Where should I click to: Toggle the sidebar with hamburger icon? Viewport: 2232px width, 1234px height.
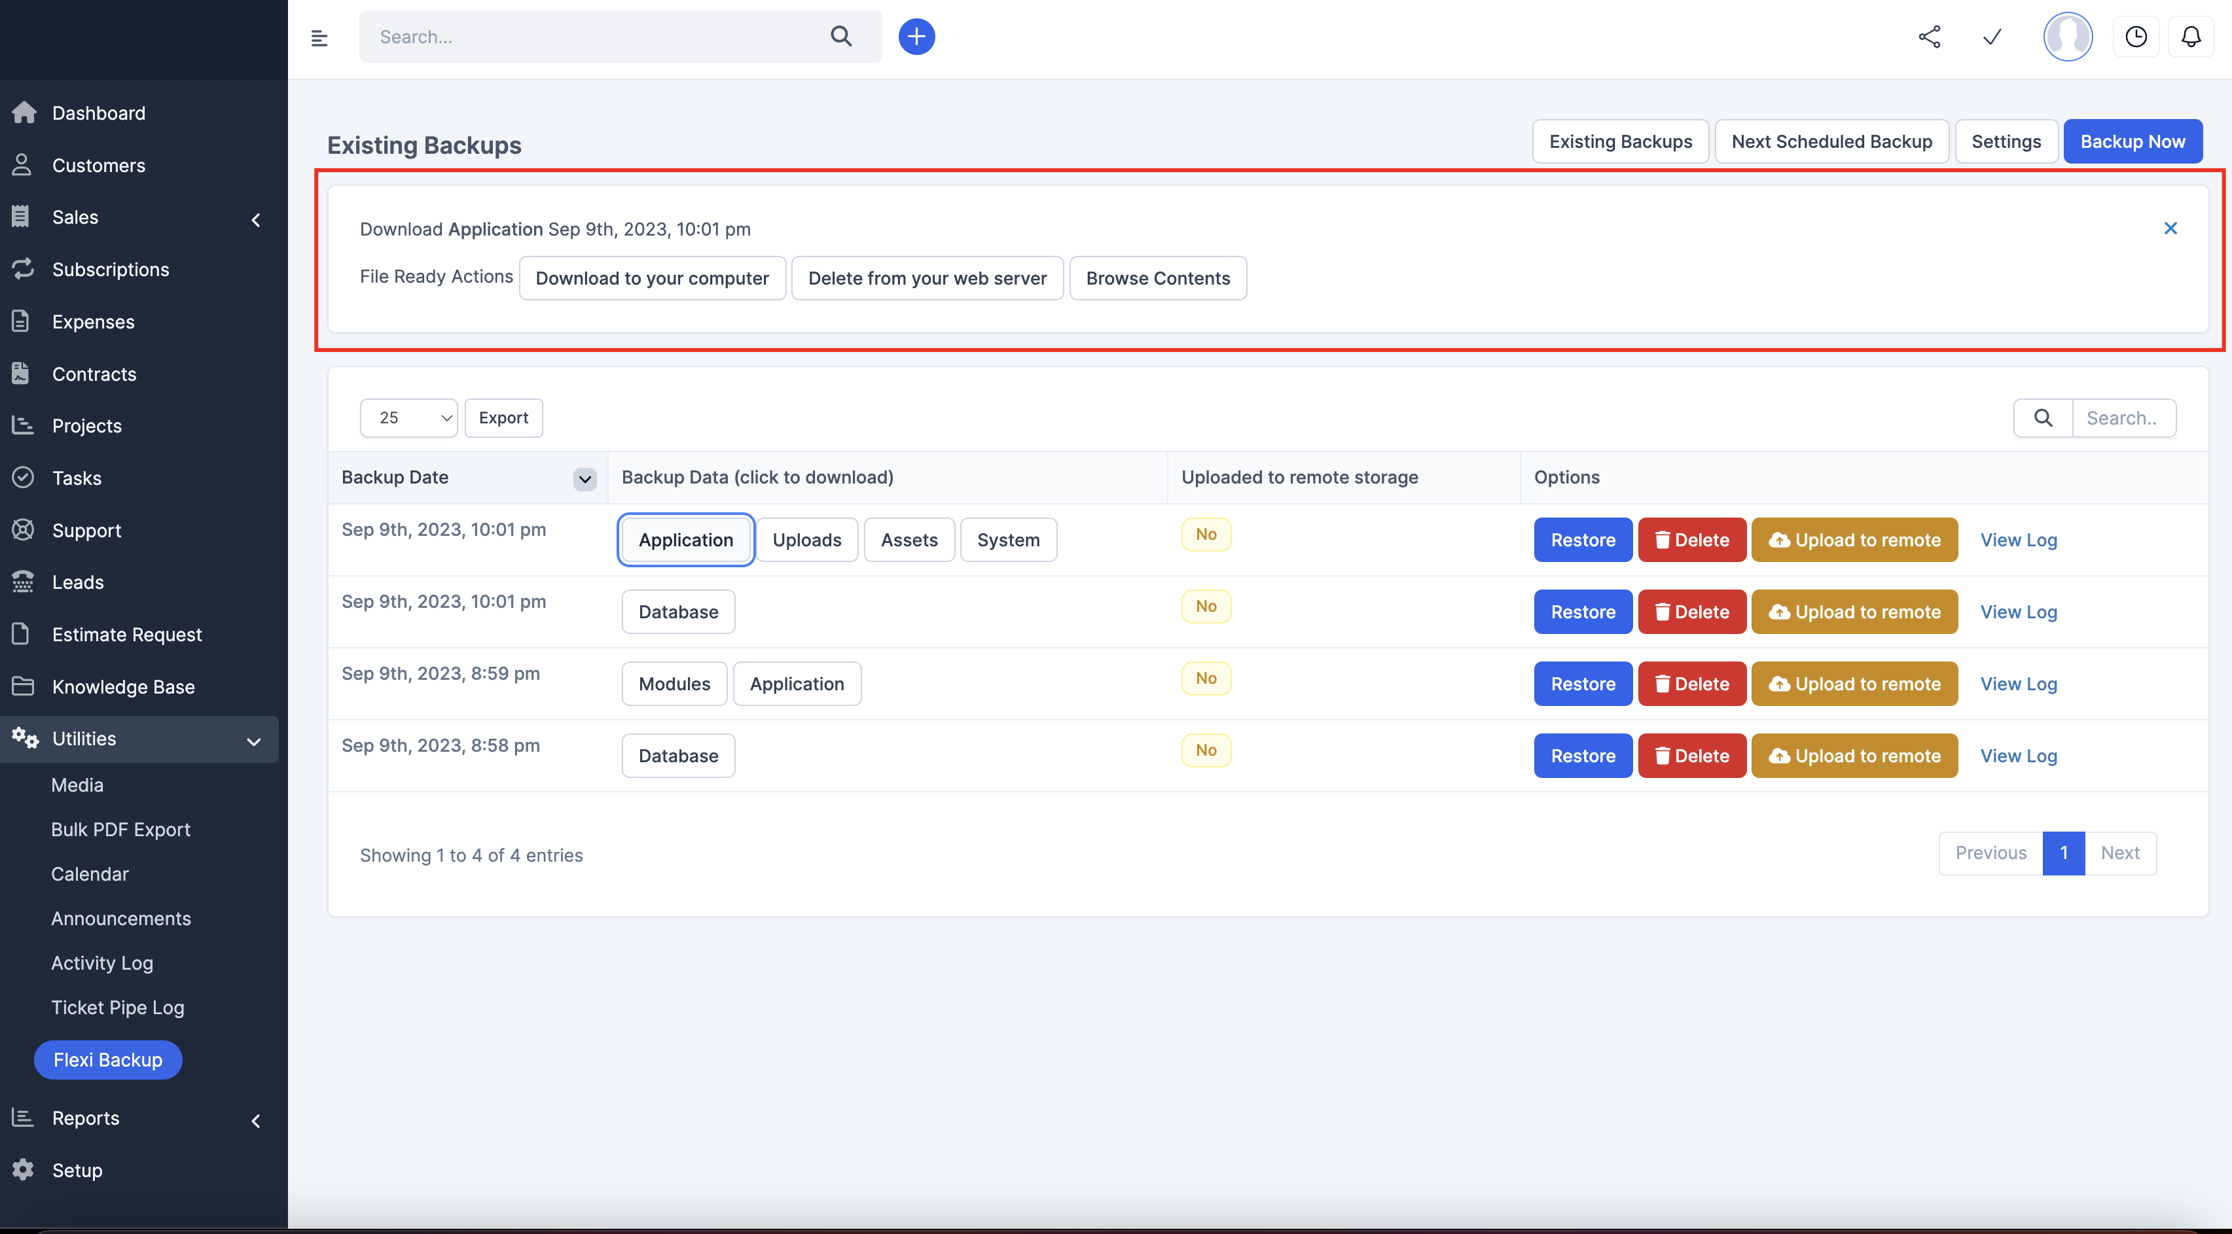(x=319, y=37)
